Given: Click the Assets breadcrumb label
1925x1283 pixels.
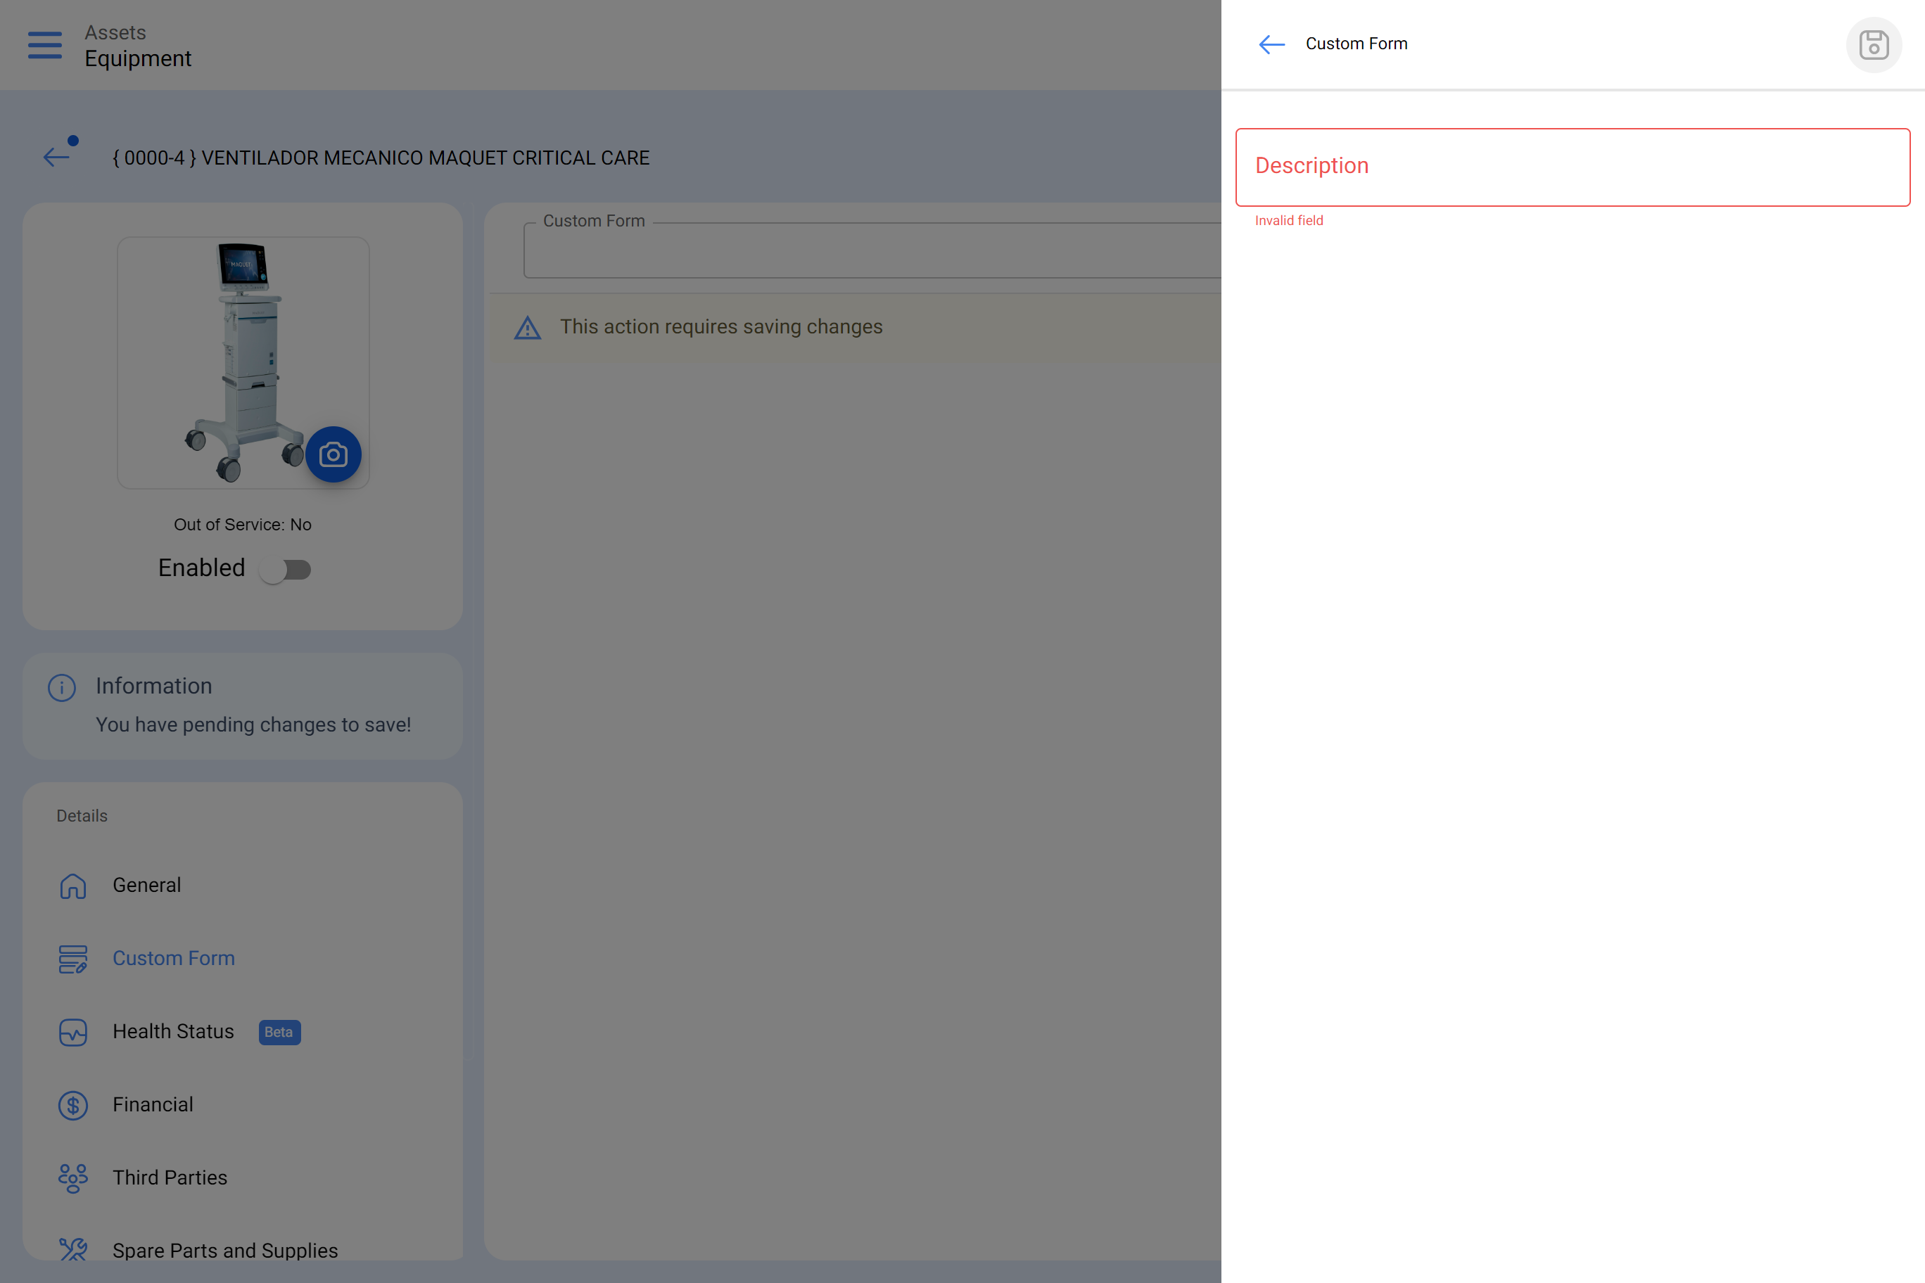Looking at the screenshot, I should click(x=115, y=33).
